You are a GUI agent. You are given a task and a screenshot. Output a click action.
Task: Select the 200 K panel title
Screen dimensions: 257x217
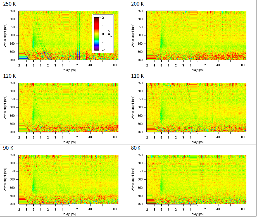tap(137, 4)
